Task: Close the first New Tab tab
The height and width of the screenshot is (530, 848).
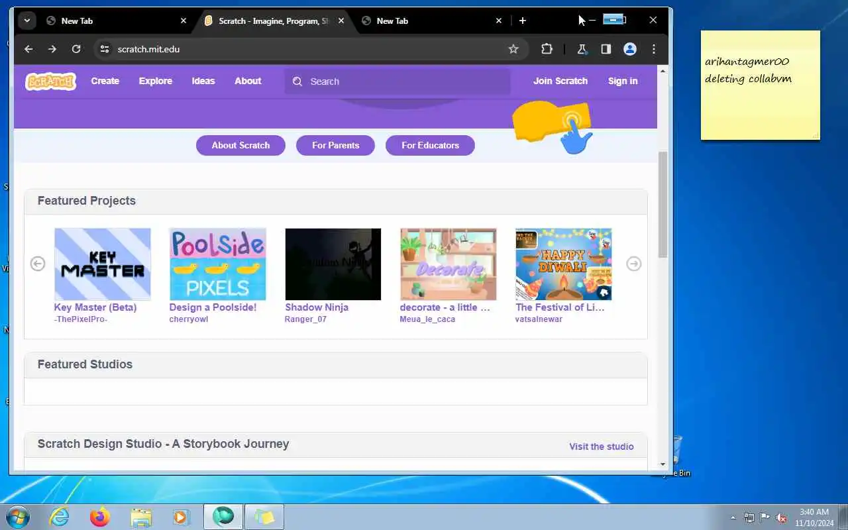Action: (184, 21)
